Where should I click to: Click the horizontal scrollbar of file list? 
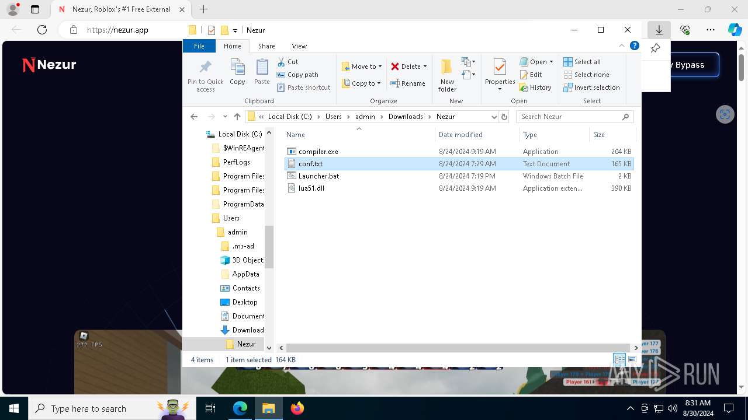[457, 348]
